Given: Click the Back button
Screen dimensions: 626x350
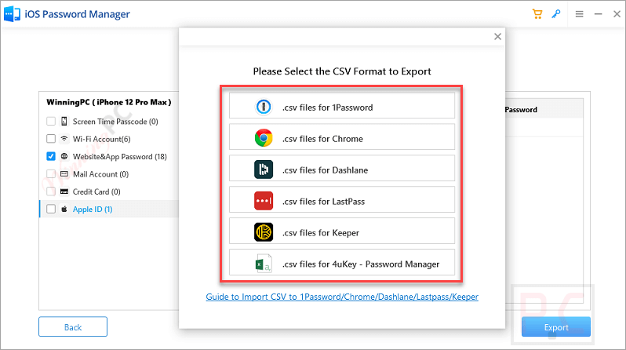Looking at the screenshot, I should (73, 326).
